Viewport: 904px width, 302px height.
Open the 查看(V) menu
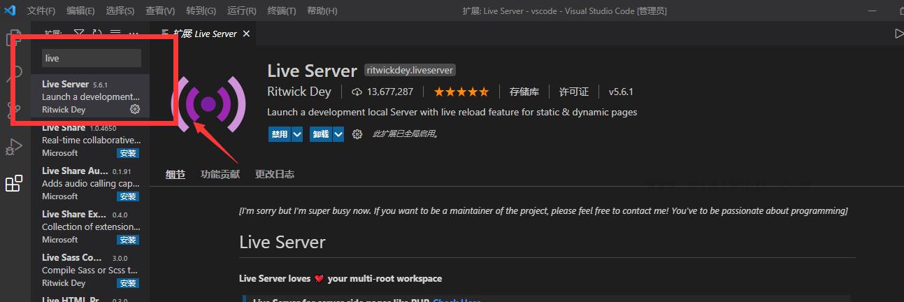pyautogui.click(x=161, y=10)
